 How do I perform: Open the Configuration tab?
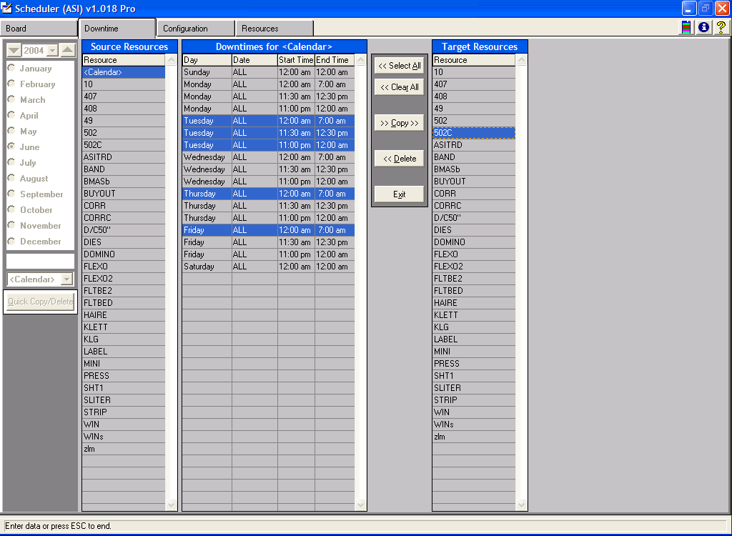click(x=195, y=29)
